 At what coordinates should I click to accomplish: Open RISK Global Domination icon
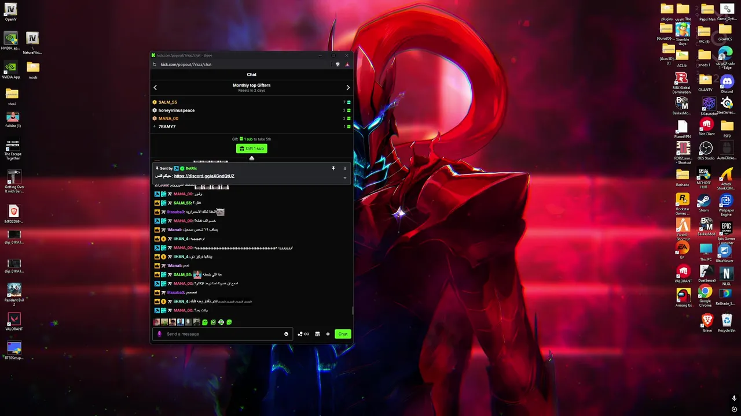coord(681,83)
